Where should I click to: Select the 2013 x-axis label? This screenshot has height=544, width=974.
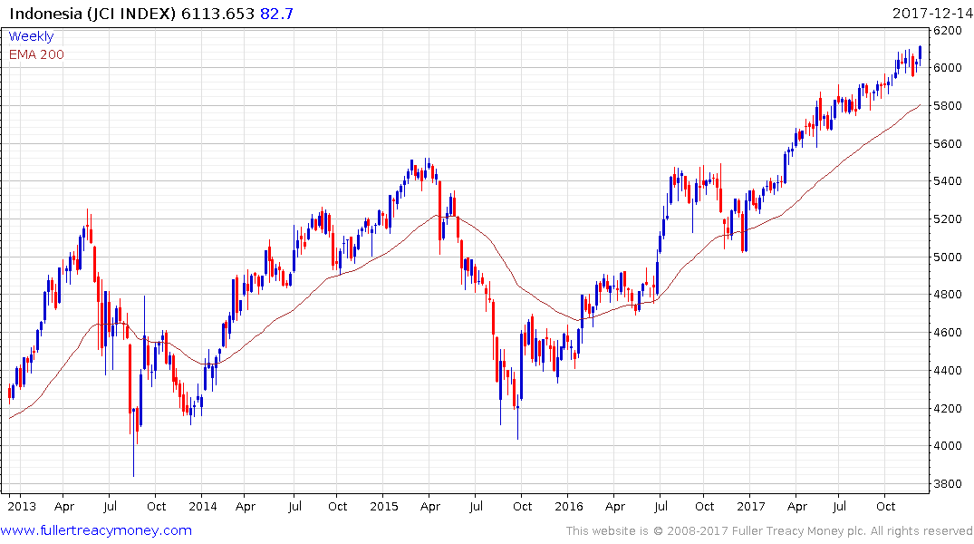22,506
